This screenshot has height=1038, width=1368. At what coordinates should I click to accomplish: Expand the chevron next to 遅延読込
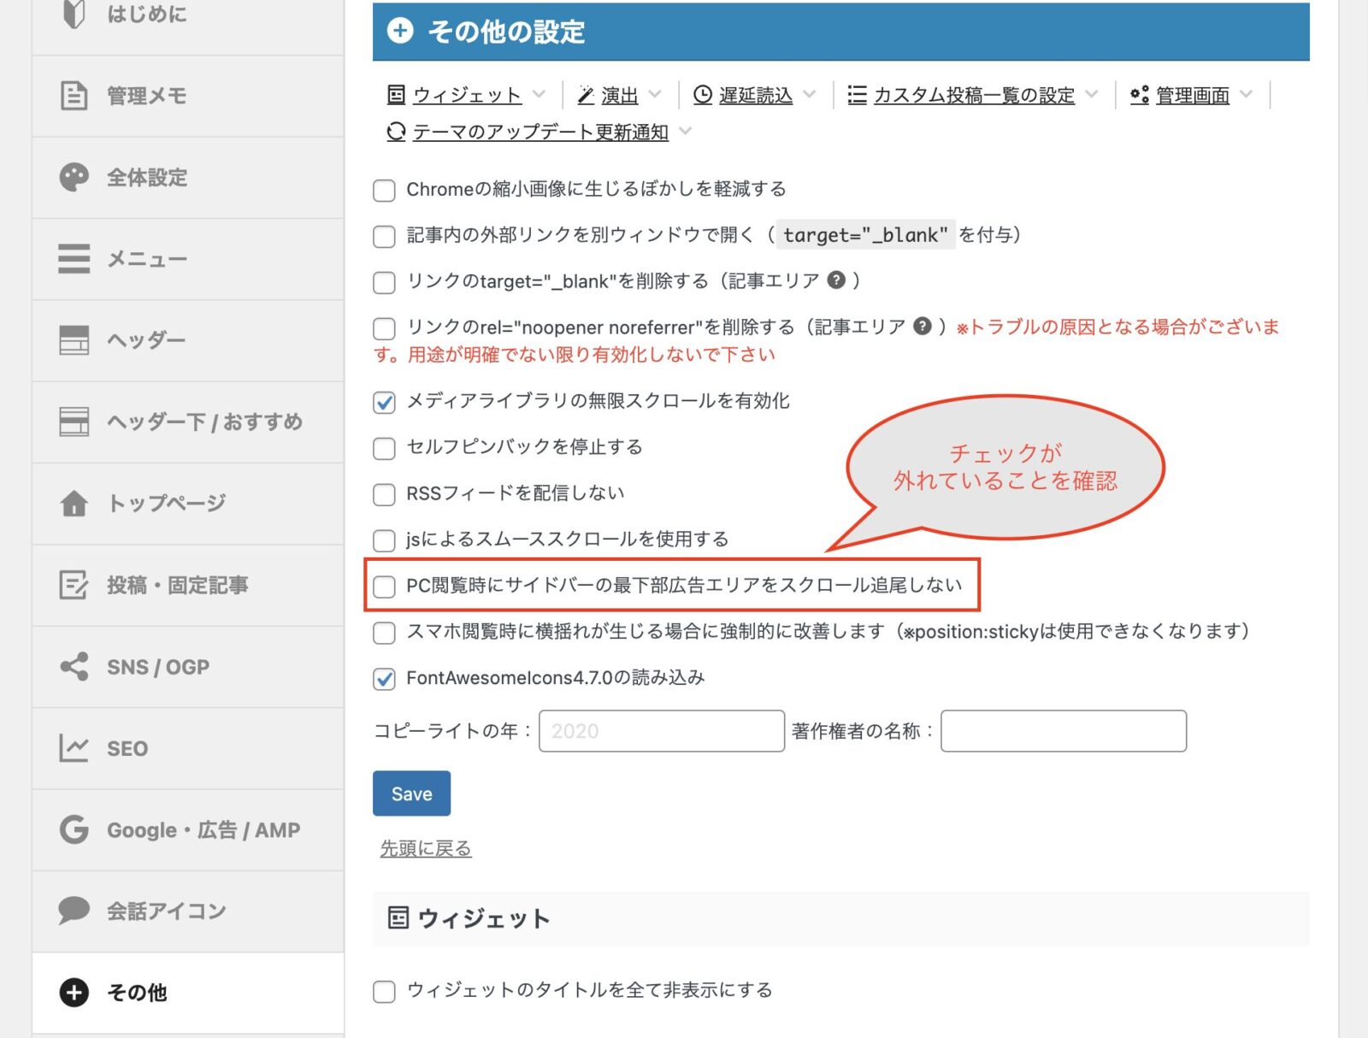pos(809,95)
